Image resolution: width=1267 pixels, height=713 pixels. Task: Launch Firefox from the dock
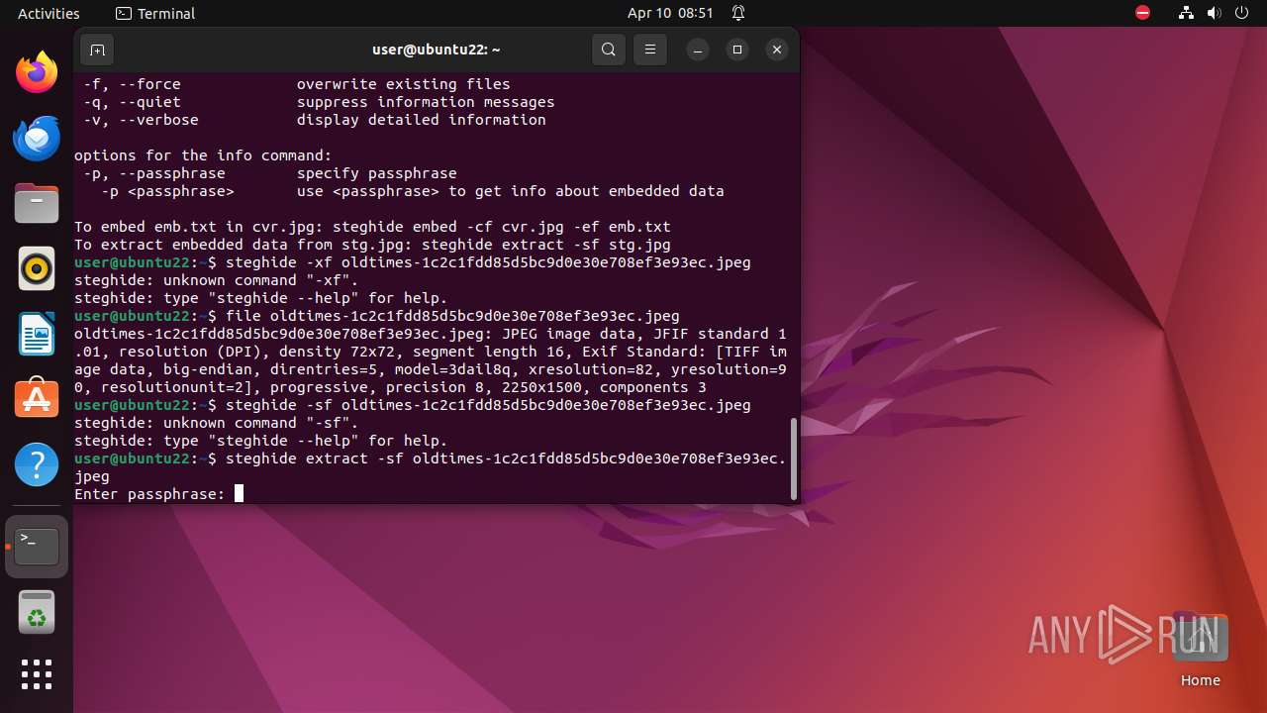coord(37,72)
